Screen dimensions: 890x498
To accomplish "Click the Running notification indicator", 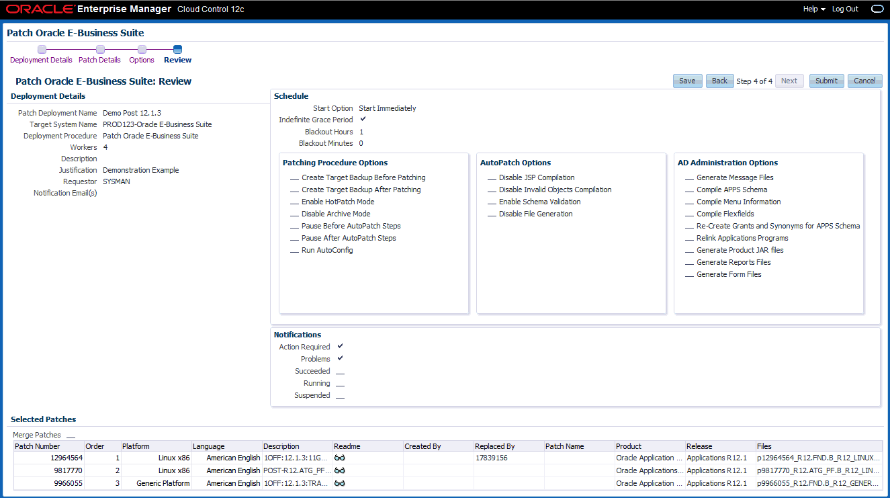I will click(x=340, y=384).
